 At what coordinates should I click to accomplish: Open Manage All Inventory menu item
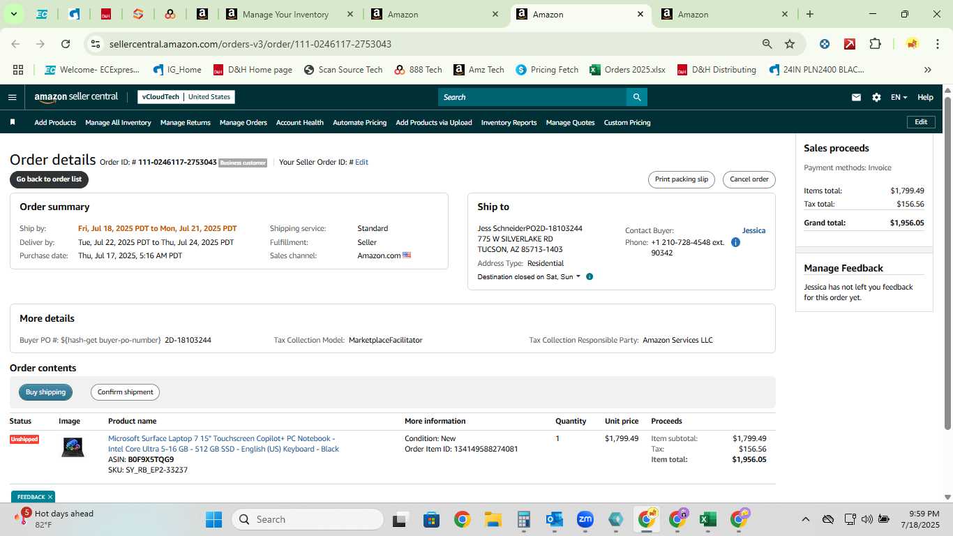tap(118, 122)
